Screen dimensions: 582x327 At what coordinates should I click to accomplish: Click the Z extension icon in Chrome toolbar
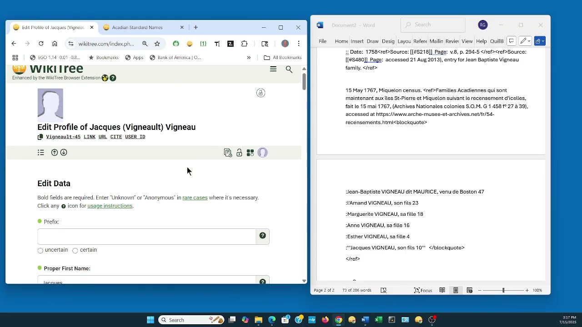point(231,44)
